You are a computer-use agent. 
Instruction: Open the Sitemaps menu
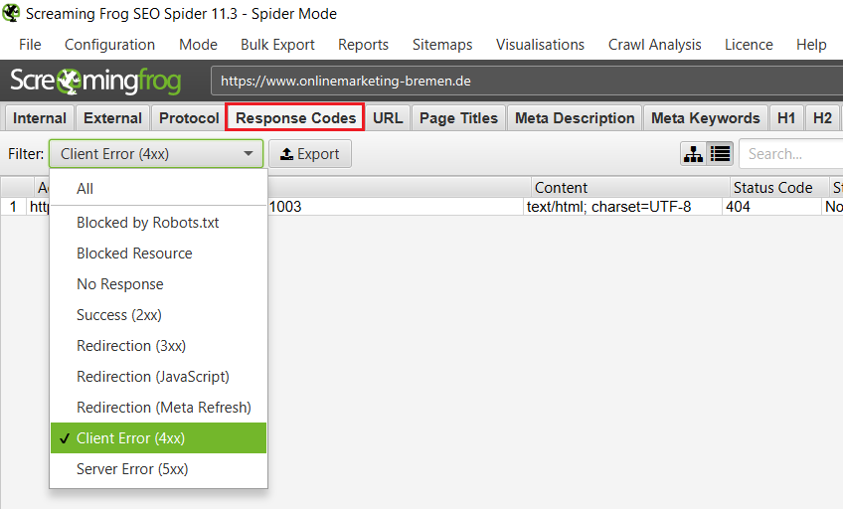tap(442, 45)
